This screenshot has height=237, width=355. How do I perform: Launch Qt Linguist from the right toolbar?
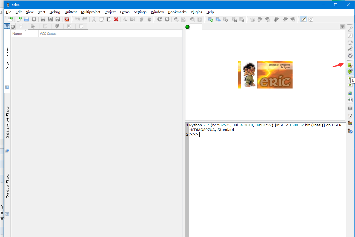[x=350, y=72]
